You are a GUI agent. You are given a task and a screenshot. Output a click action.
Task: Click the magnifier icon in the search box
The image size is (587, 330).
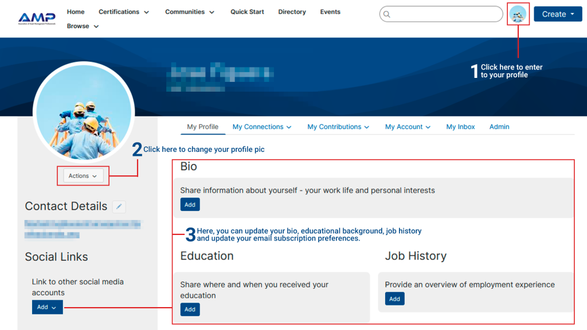[387, 14]
